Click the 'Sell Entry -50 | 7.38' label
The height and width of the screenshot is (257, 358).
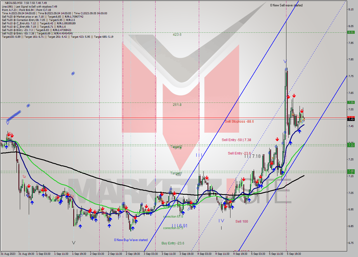pyautogui.click(x=236, y=140)
